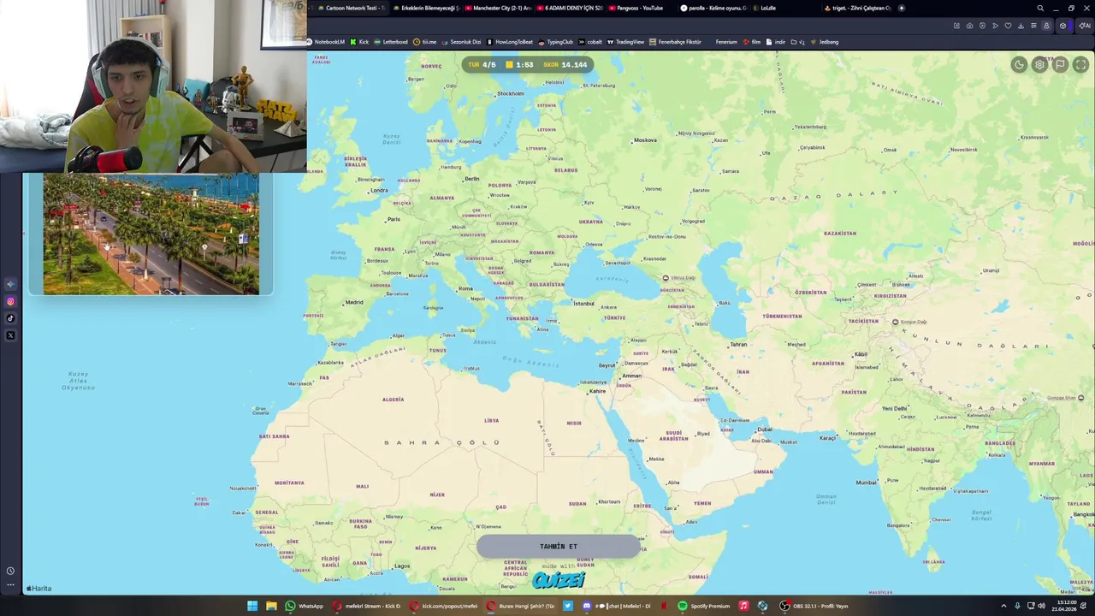Open NotebookLM bookmark
The image size is (1095, 616).
click(x=326, y=42)
